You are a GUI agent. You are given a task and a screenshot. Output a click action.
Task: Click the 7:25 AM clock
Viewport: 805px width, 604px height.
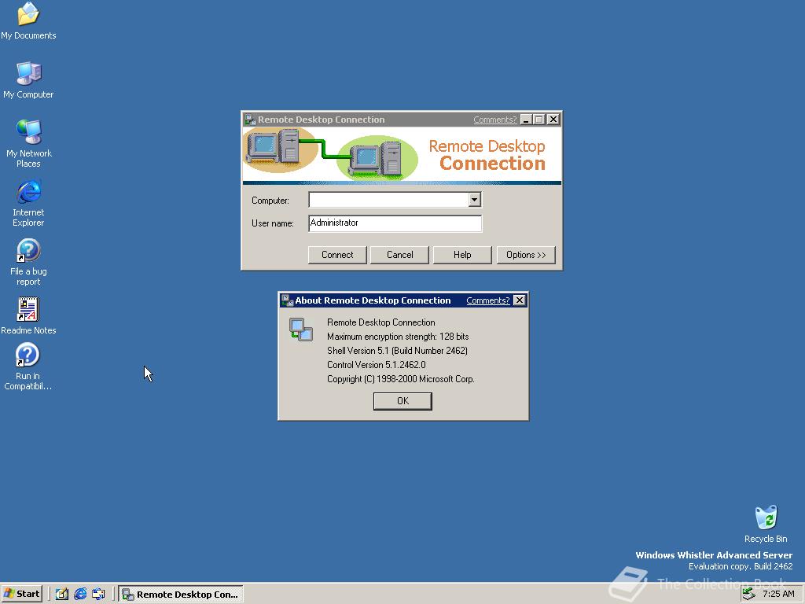point(778,594)
